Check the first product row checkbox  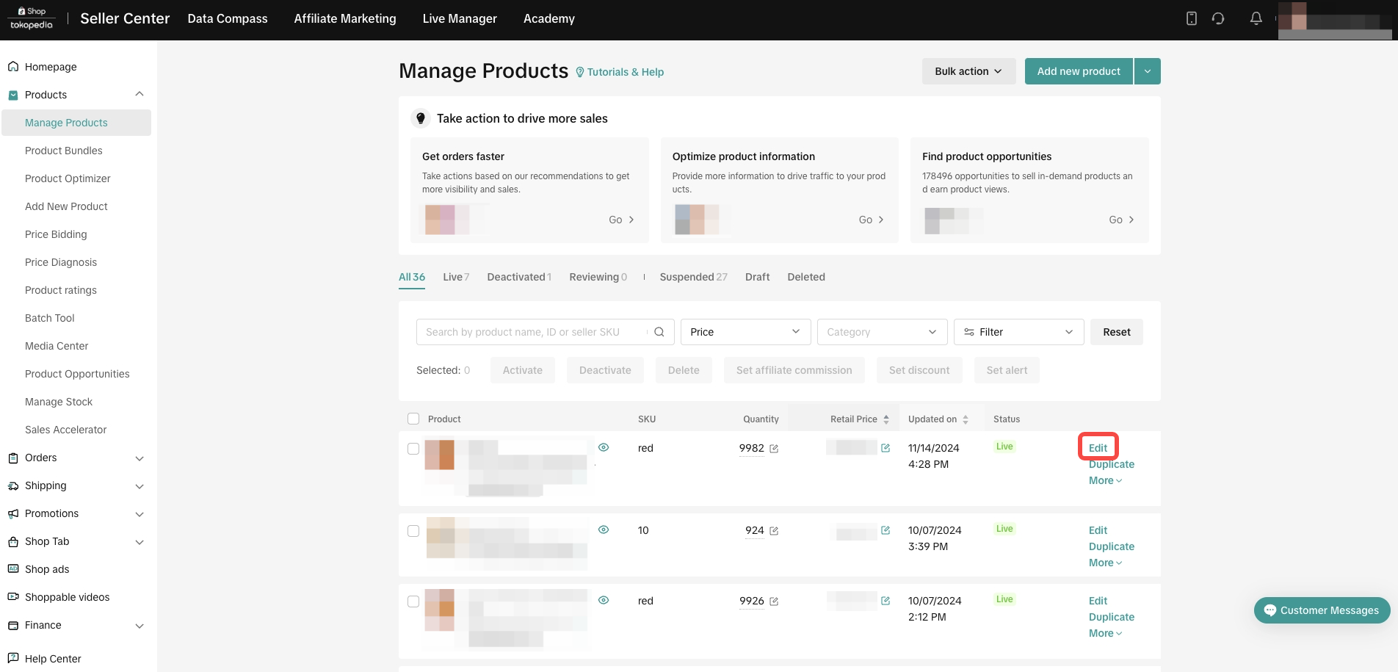point(413,449)
